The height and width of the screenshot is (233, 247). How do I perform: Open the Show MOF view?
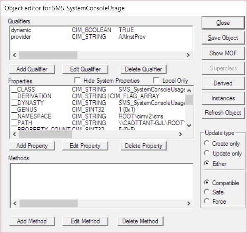223,53
